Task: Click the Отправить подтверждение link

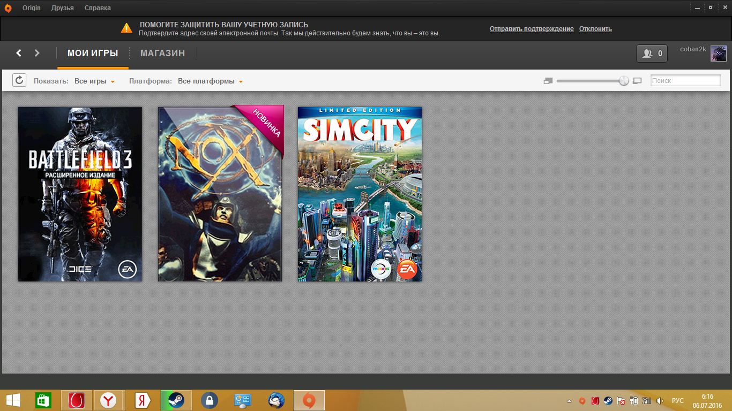Action: click(x=532, y=29)
